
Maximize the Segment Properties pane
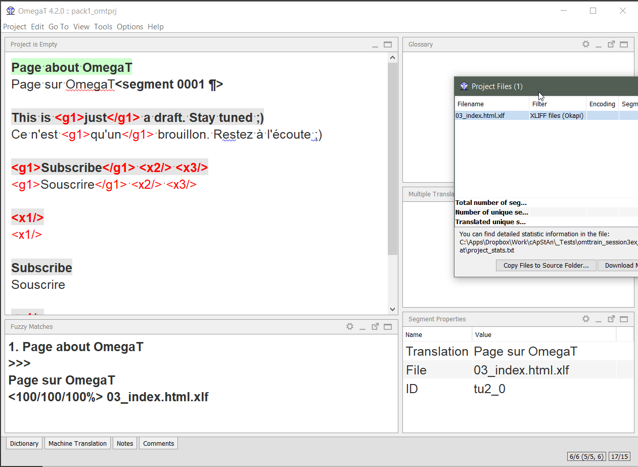624,319
